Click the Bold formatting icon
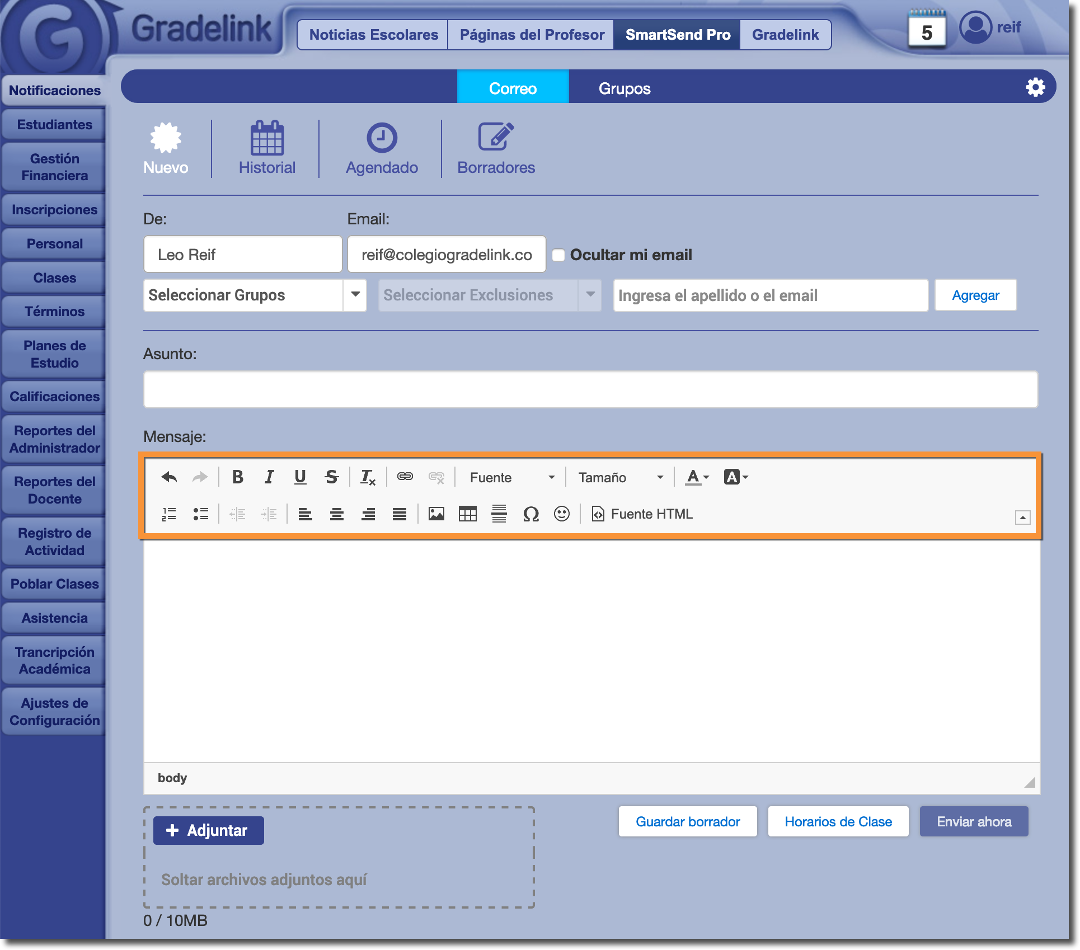 (238, 477)
